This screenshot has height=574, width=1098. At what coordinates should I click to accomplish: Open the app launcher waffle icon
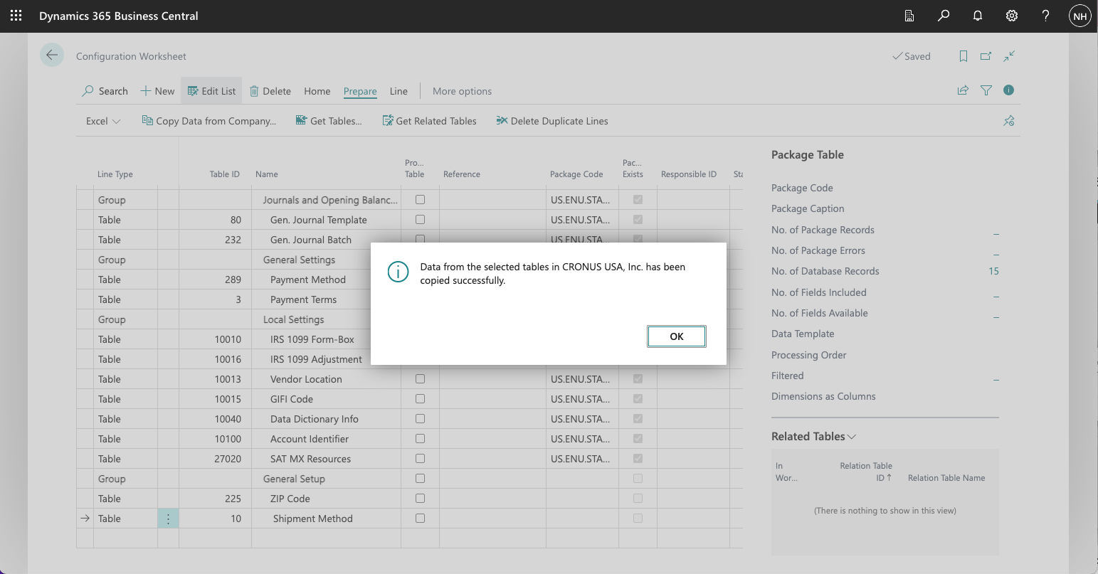point(16,16)
